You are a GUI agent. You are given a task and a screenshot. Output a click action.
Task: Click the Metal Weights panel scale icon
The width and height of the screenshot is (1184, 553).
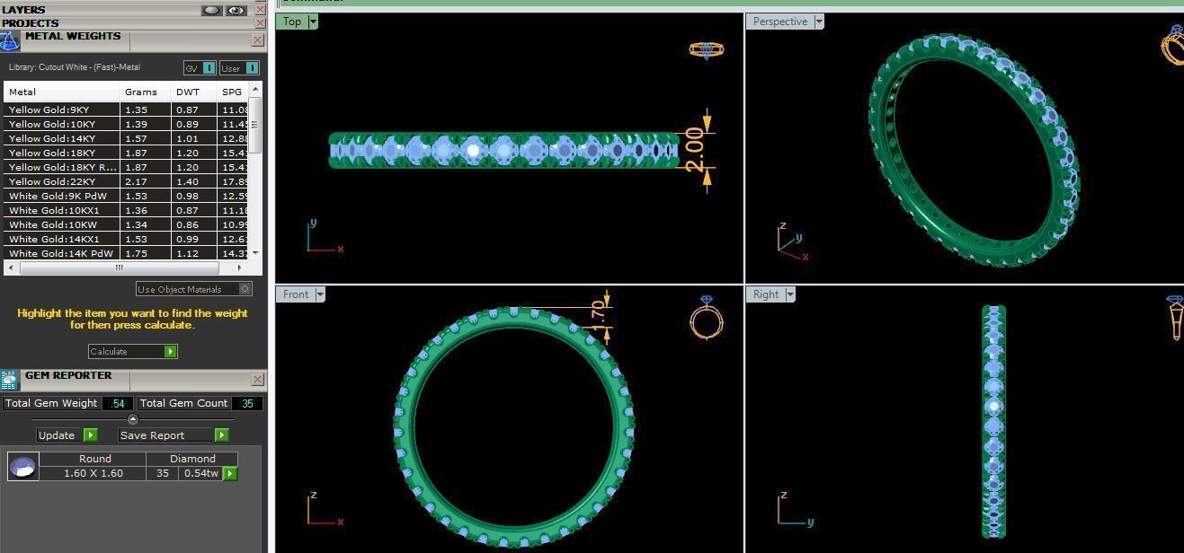coord(9,40)
